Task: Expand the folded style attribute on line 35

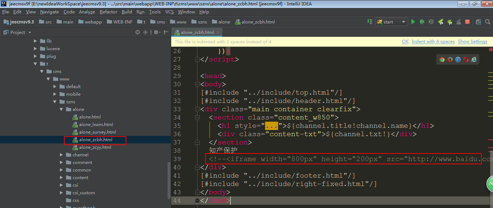Action: (272, 126)
